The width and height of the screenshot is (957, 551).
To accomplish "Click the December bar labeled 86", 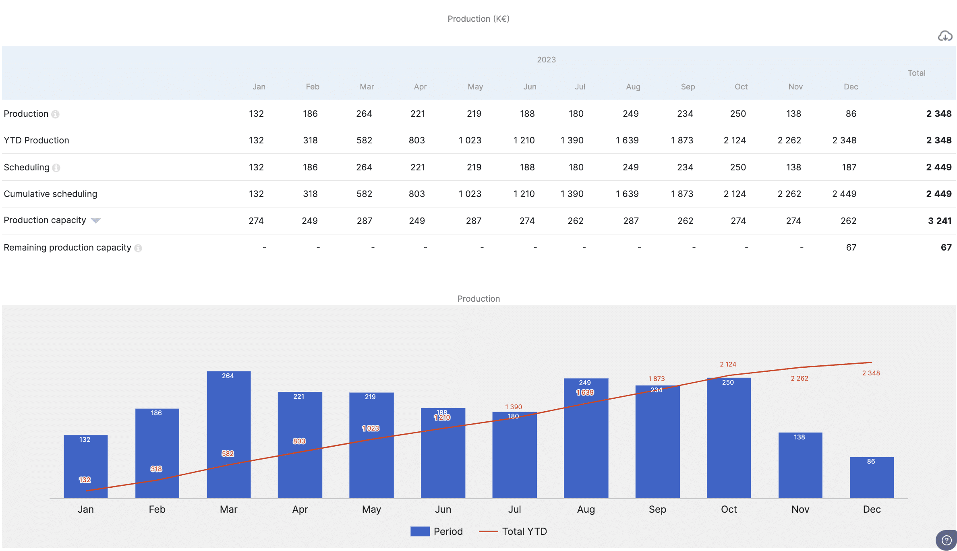I will pos(871,479).
